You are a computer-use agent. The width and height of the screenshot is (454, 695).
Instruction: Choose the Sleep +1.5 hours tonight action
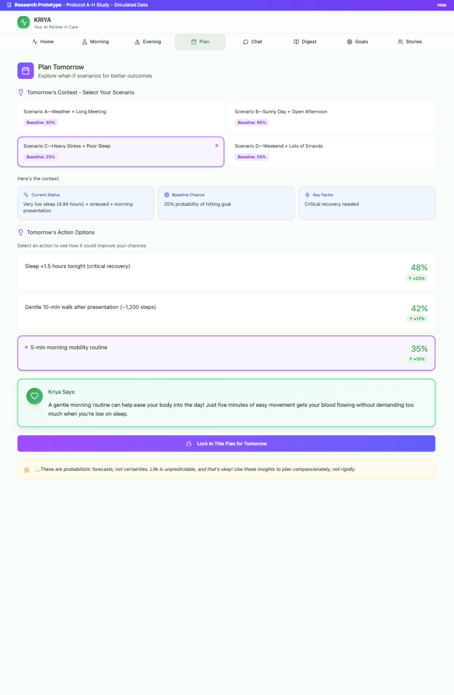coord(226,272)
